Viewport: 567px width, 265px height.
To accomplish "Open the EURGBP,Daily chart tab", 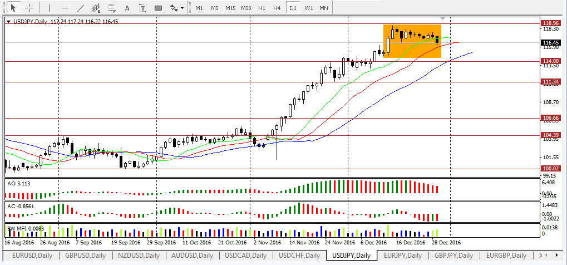I will pos(506,256).
